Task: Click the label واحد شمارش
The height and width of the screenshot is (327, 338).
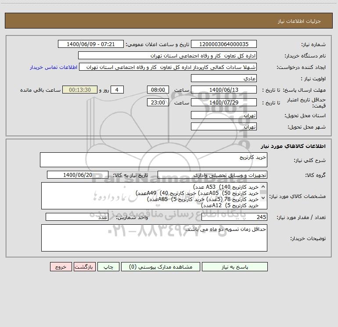Action: coord(132,217)
